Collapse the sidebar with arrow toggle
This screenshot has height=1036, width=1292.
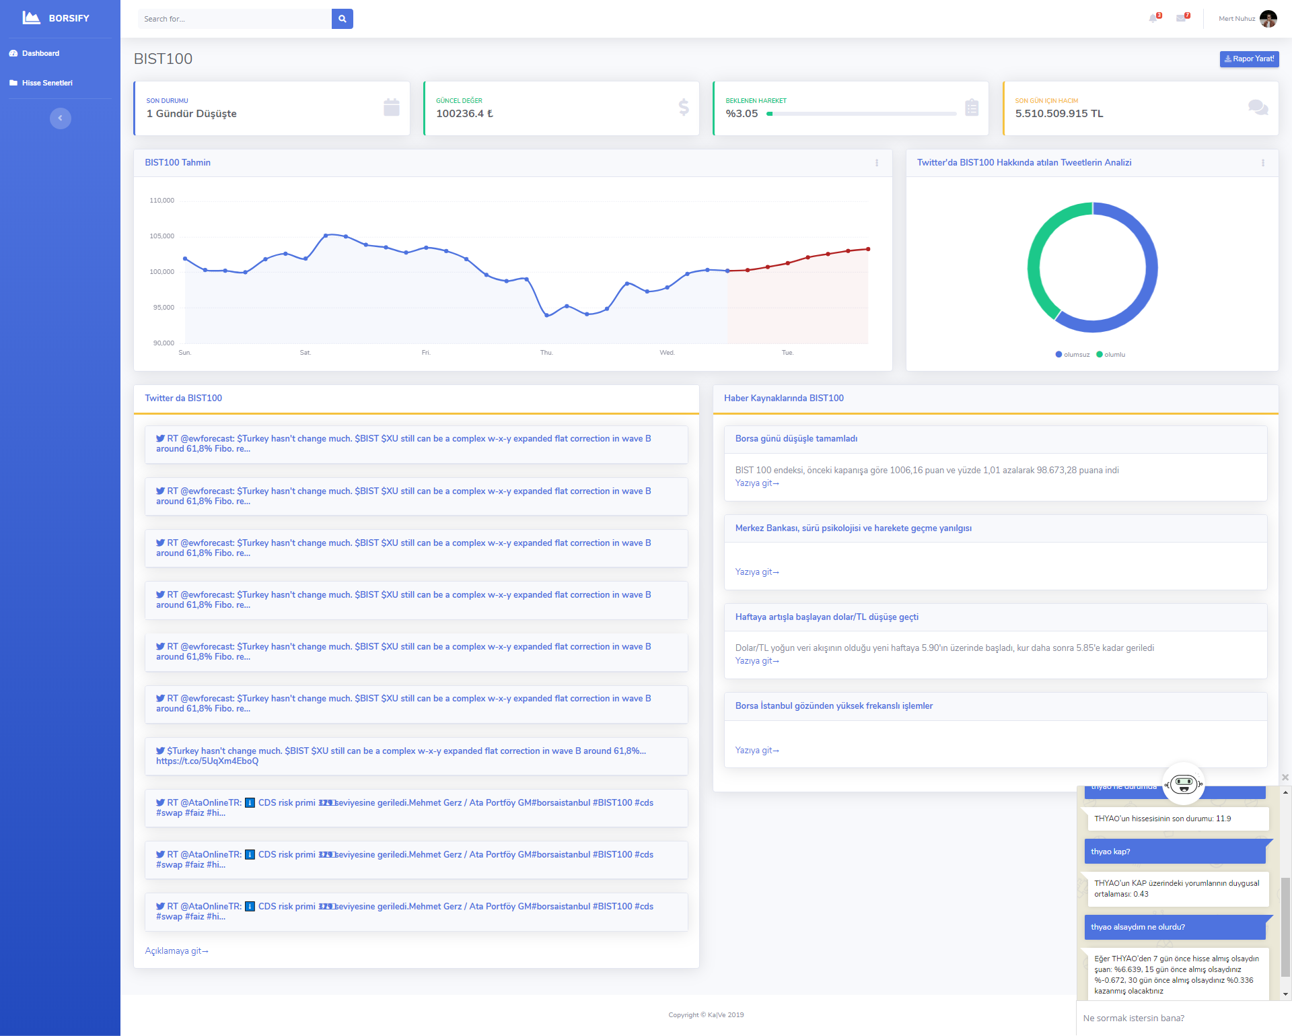(x=60, y=118)
